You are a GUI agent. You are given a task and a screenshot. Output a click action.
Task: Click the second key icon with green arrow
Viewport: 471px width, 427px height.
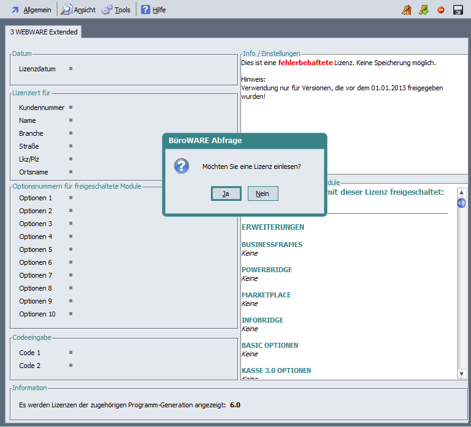(424, 10)
